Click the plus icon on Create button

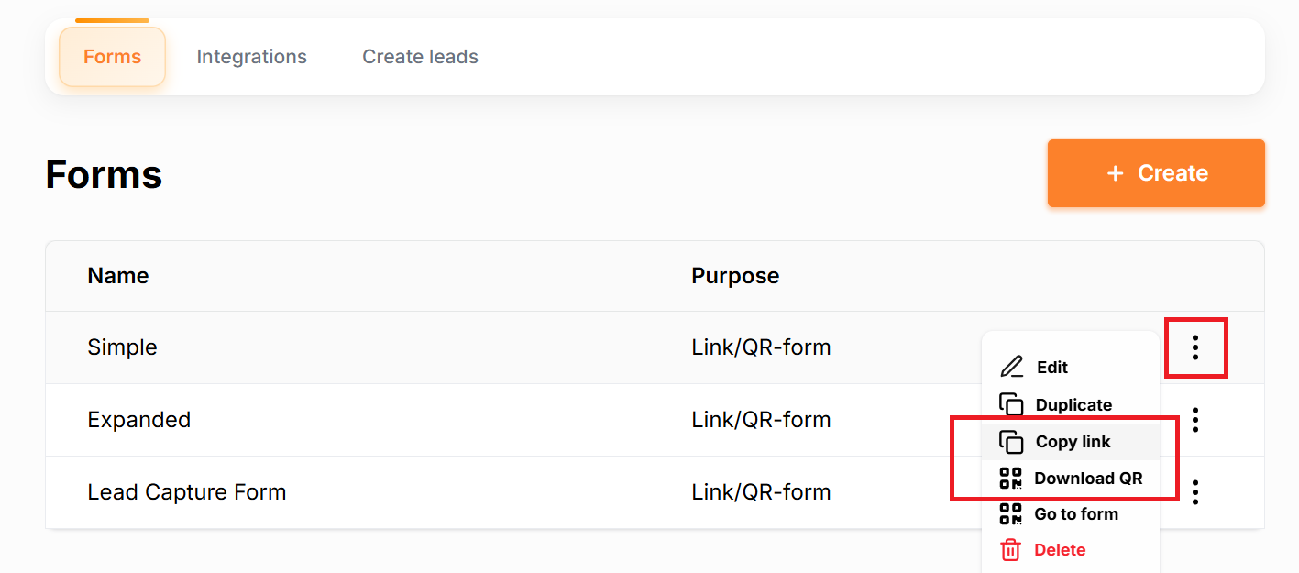coord(1115,173)
